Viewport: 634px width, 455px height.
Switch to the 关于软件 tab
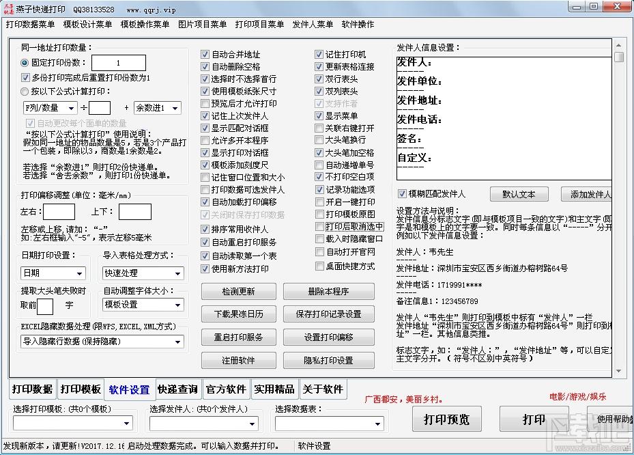point(323,389)
